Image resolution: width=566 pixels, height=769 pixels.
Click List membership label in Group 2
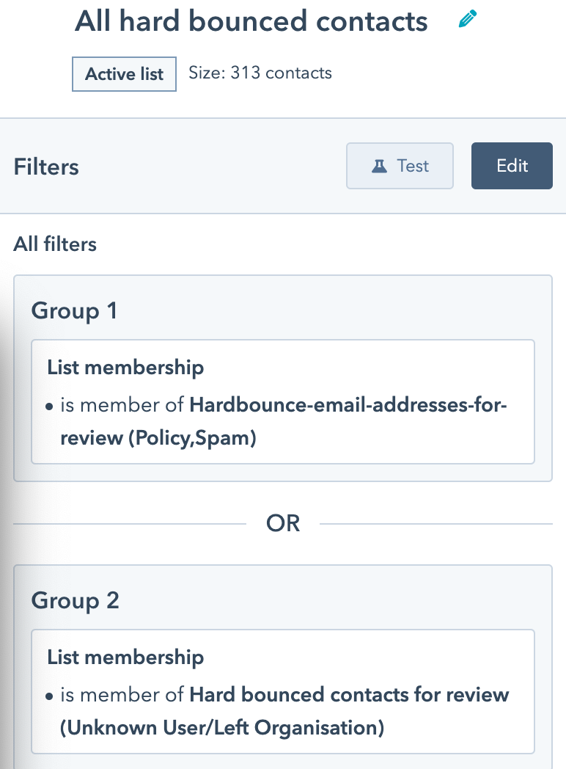(125, 657)
